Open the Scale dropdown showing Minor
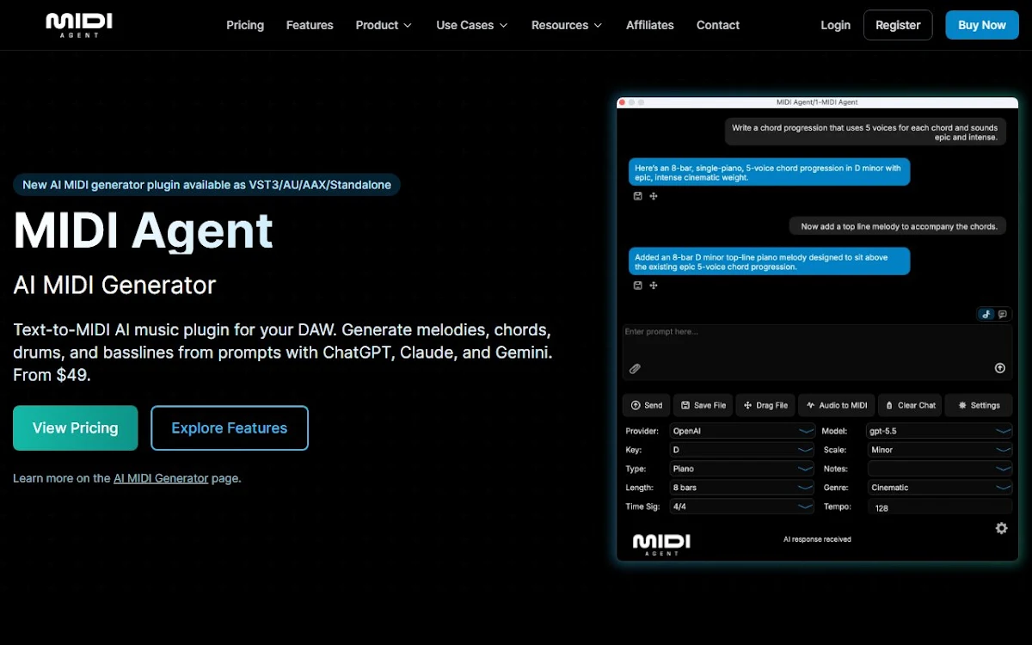Image resolution: width=1032 pixels, height=645 pixels. click(x=940, y=450)
